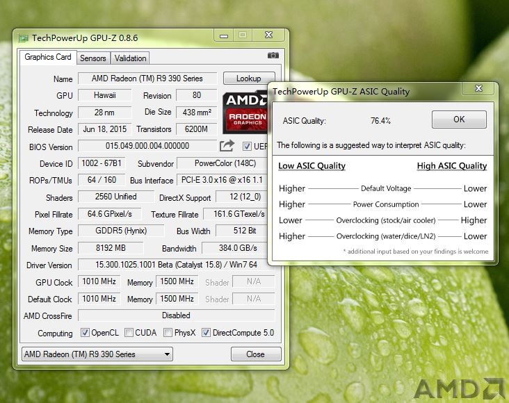Click Overclocking (water/dice/LN2) label
509x403 pixels.
tap(386, 236)
